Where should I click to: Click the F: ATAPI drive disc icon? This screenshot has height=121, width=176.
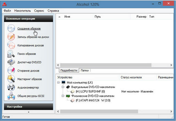pyautogui.click(x=72, y=100)
